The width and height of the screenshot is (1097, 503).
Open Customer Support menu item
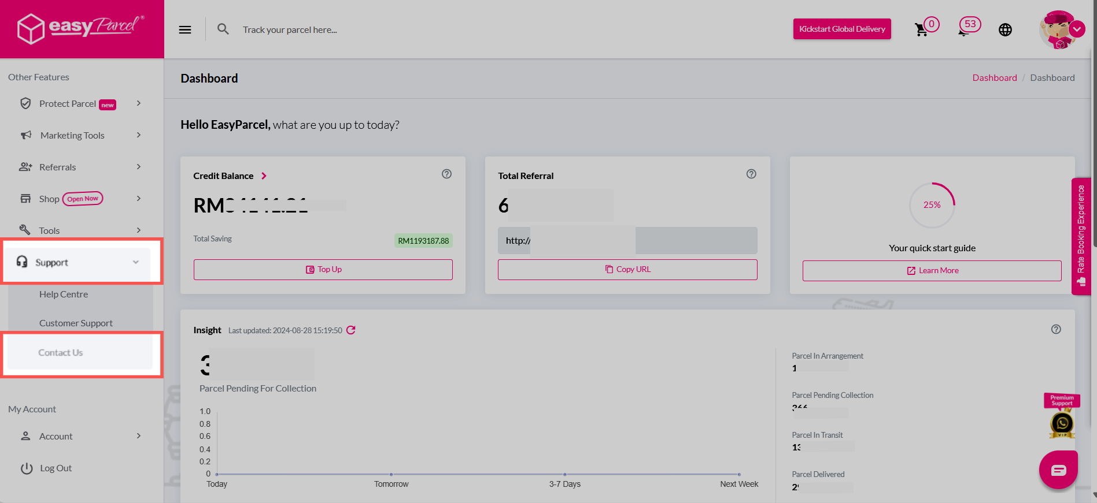click(76, 323)
